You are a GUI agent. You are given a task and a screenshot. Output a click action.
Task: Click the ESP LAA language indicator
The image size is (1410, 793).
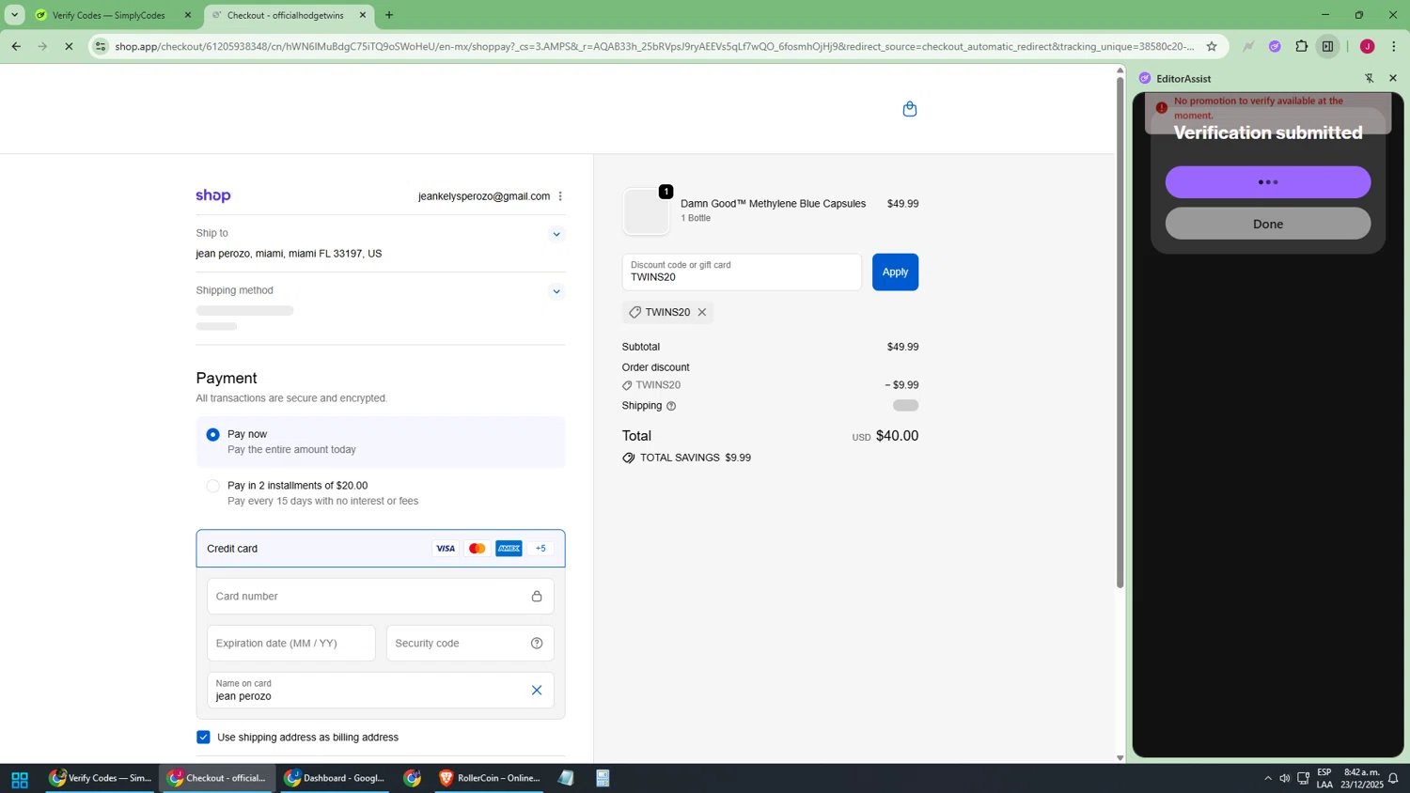(1324, 778)
